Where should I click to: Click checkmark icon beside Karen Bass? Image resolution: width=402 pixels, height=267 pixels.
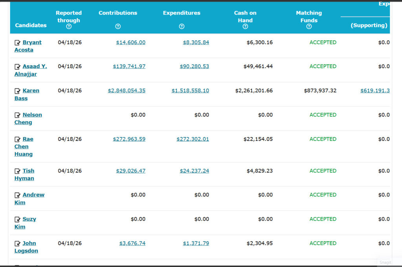(x=17, y=91)
